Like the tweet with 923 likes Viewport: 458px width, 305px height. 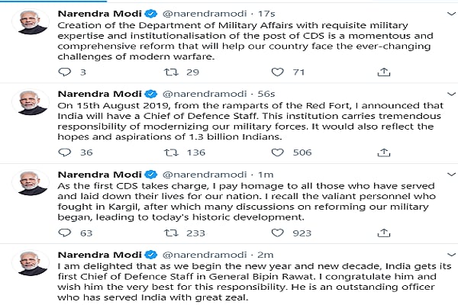pos(278,233)
